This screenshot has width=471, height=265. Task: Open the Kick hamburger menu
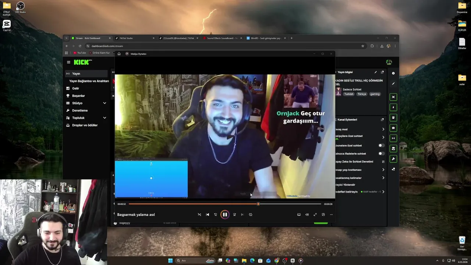click(x=68, y=62)
